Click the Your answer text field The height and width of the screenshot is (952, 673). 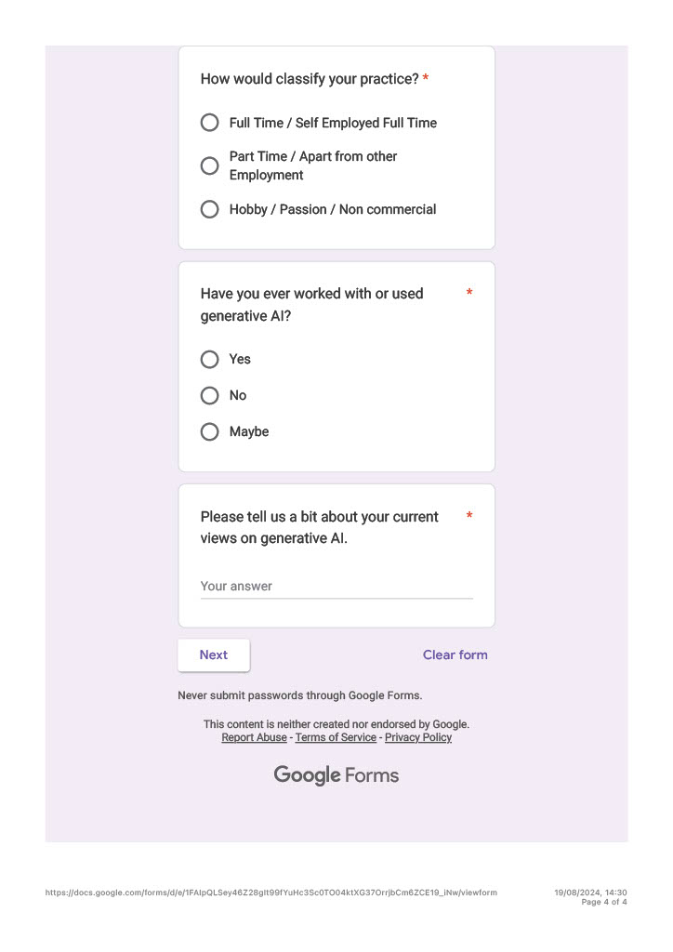336,587
